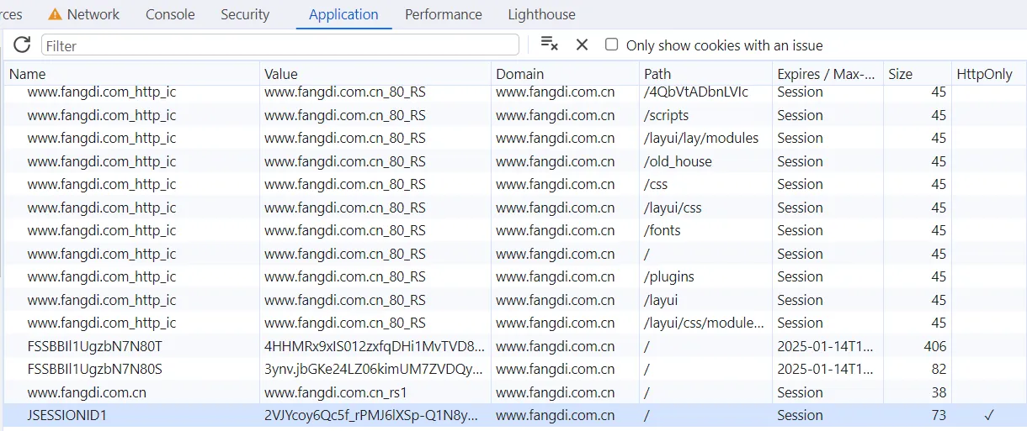Sort by the Size column header
The height and width of the screenshot is (431, 1027).
pos(918,74)
